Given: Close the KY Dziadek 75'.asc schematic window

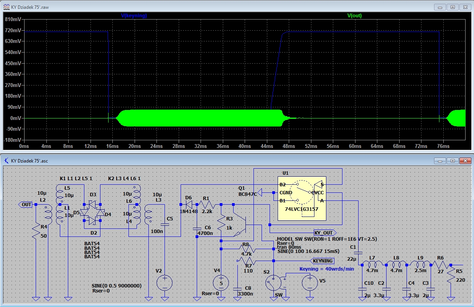Looking at the screenshot, I should (x=466, y=160).
